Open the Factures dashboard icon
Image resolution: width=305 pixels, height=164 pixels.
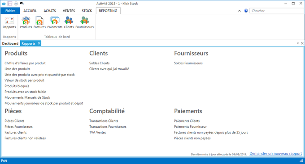(x=39, y=23)
